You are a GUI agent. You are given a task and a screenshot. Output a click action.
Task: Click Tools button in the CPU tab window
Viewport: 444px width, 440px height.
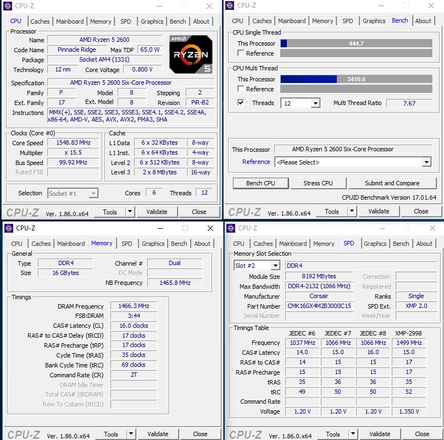pyautogui.click(x=110, y=212)
